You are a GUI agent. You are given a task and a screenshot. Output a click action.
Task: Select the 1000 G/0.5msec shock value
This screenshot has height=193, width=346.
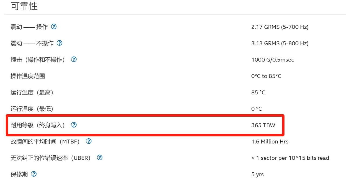click(272, 60)
